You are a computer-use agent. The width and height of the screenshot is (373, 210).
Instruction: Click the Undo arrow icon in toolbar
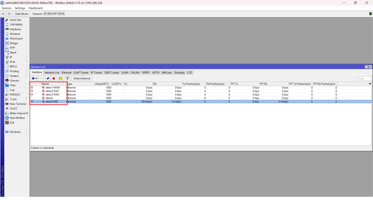tap(3, 14)
